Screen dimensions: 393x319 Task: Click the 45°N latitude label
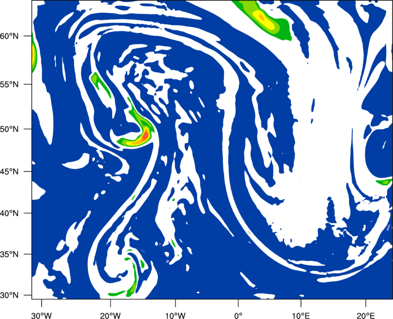[x=9, y=172]
